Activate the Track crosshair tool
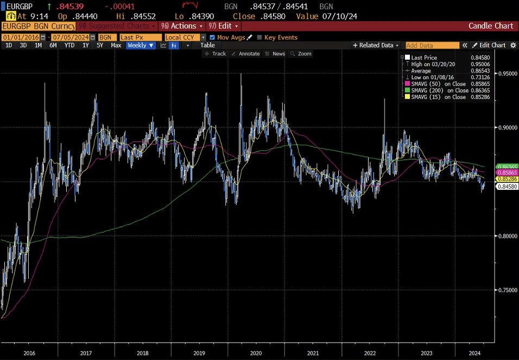 (x=216, y=54)
